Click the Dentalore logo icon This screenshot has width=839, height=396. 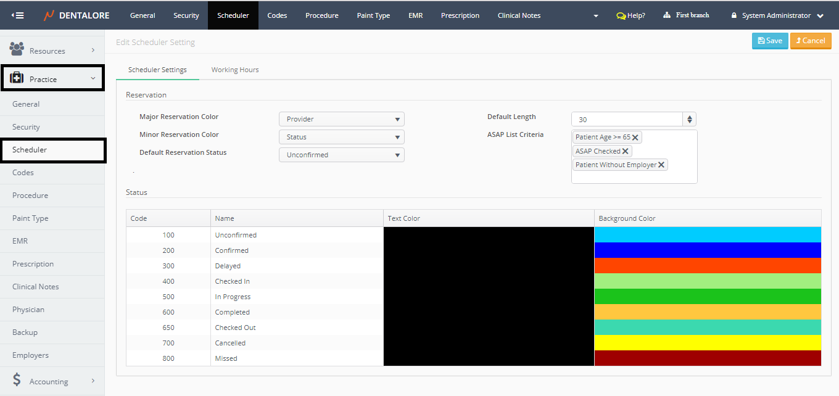coord(49,15)
